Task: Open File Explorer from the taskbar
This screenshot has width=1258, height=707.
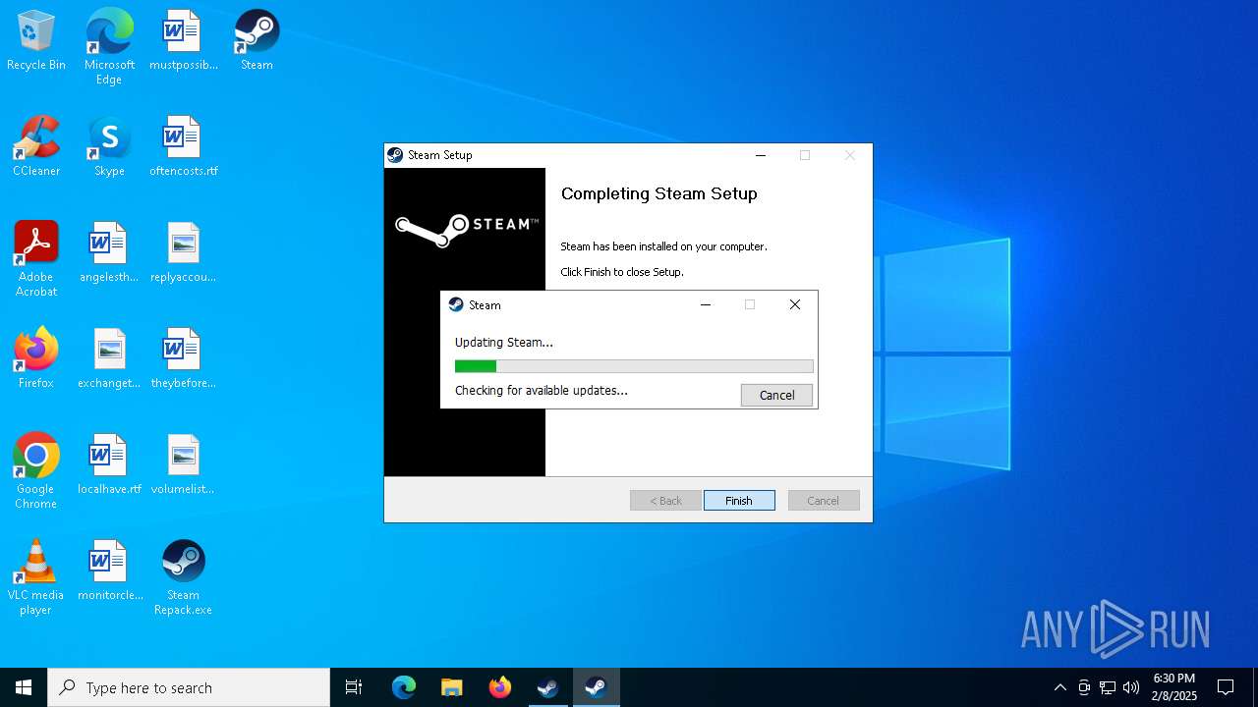Action: click(452, 687)
